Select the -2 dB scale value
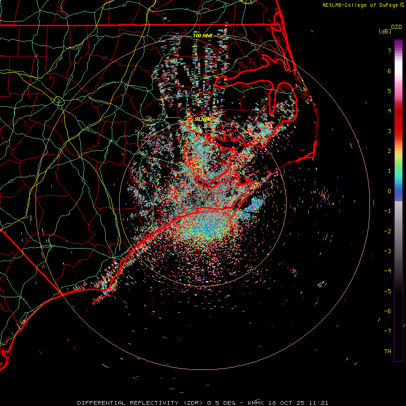This screenshot has width=406, height=406. pos(388,231)
